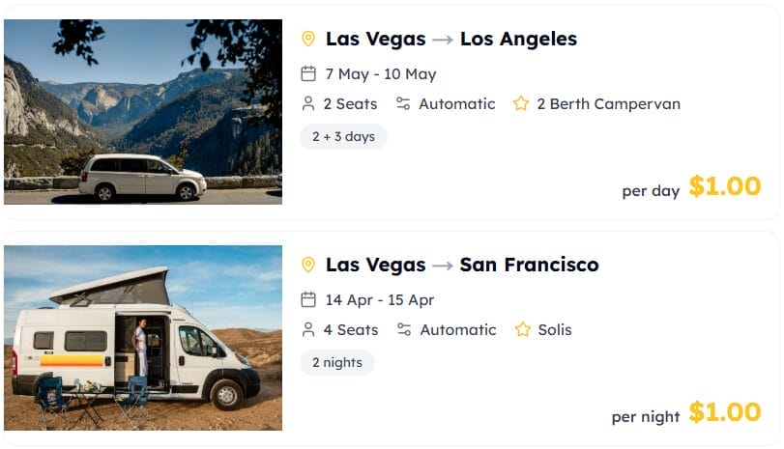Open the Las Vegas to Los Angeles listing title

click(451, 39)
